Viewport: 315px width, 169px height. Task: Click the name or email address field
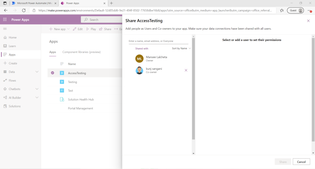(x=159, y=41)
